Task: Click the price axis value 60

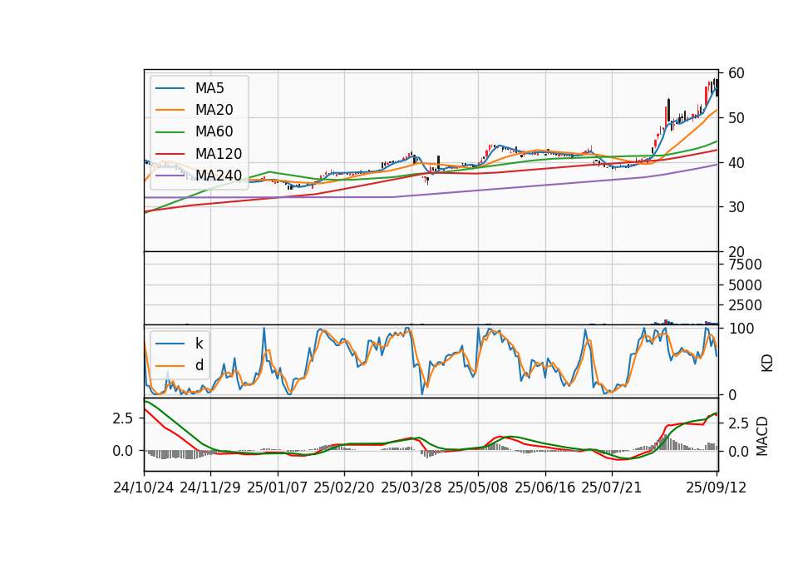Action: [x=736, y=73]
